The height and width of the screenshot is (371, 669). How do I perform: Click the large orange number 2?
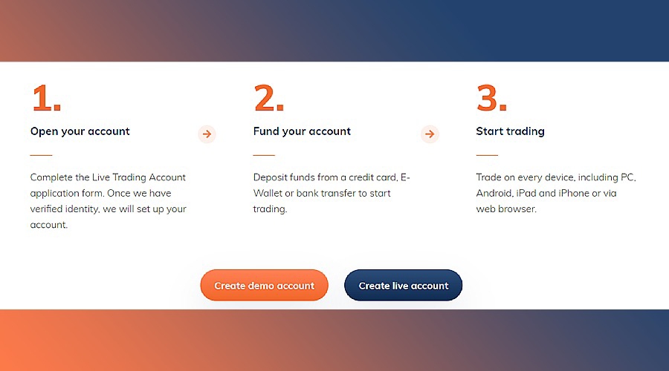(x=269, y=99)
